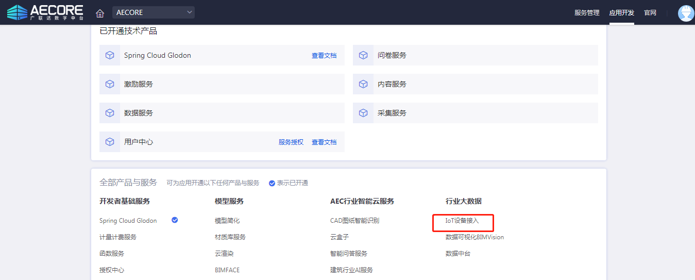Viewport: 695px width, 280px height.
Task: Click cube icon beside Spring Cloud Glodon
Action: (110, 55)
